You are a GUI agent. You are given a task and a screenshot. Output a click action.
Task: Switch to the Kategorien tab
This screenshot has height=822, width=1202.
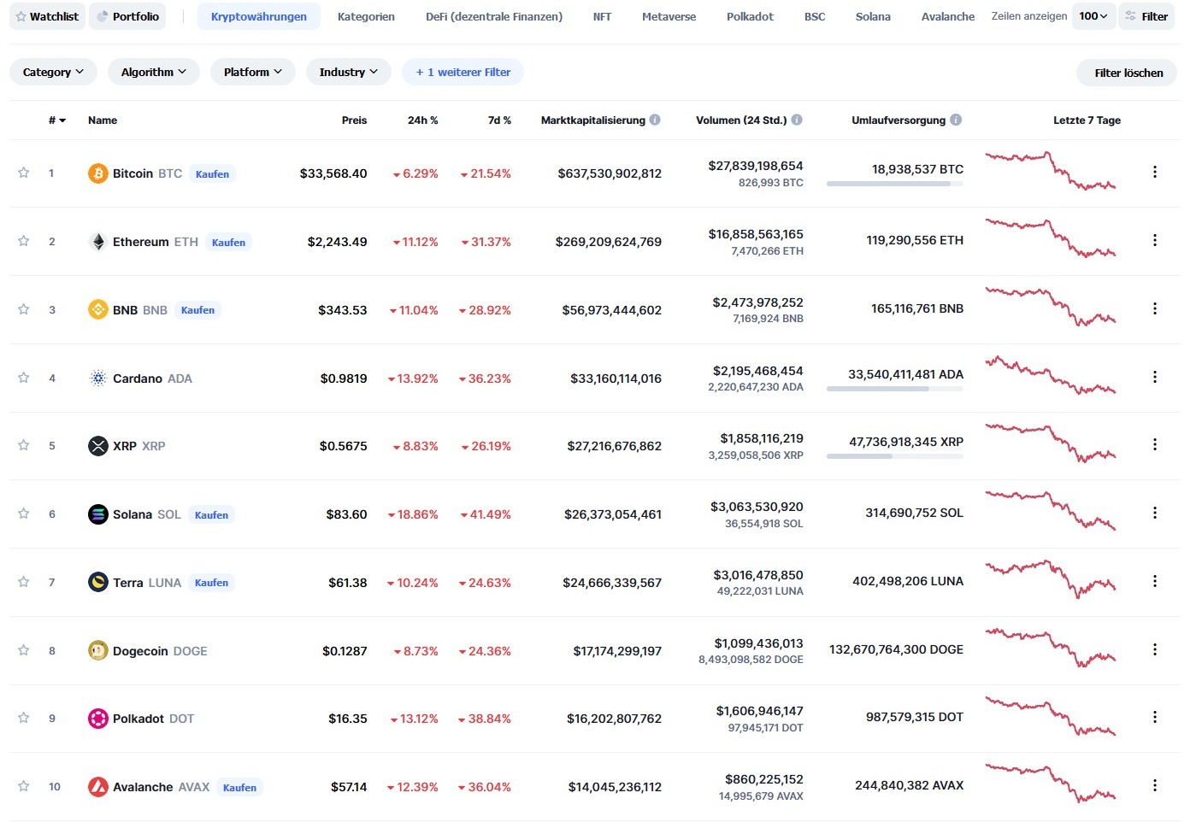pyautogui.click(x=366, y=16)
